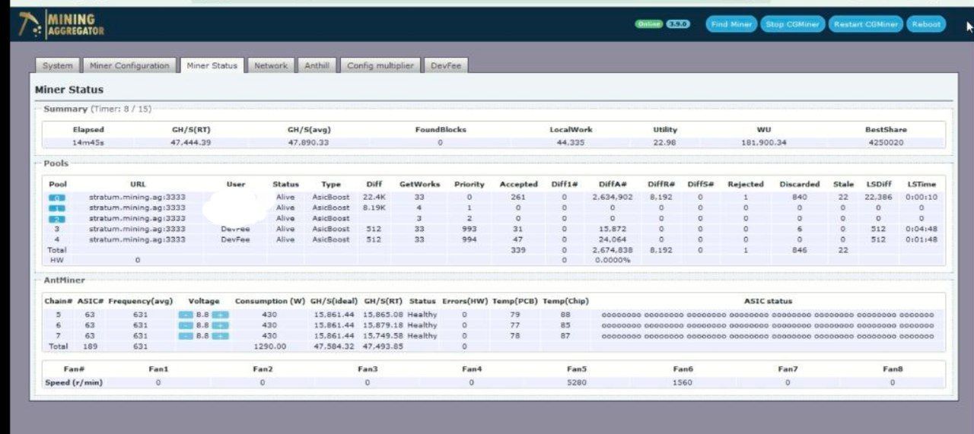Switch to the Network tab
This screenshot has height=434, width=974.
271,65
